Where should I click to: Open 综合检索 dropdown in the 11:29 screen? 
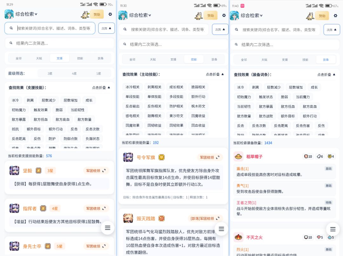26,14
